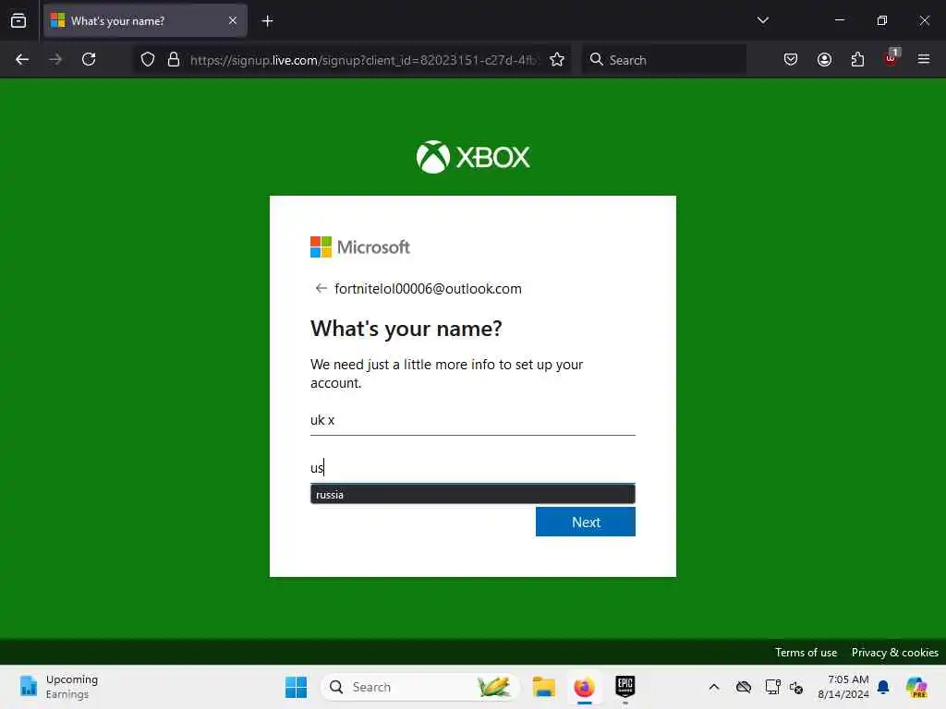Click first name field containing "uk x"
Image resolution: width=946 pixels, height=709 pixels.
pyautogui.click(x=472, y=420)
